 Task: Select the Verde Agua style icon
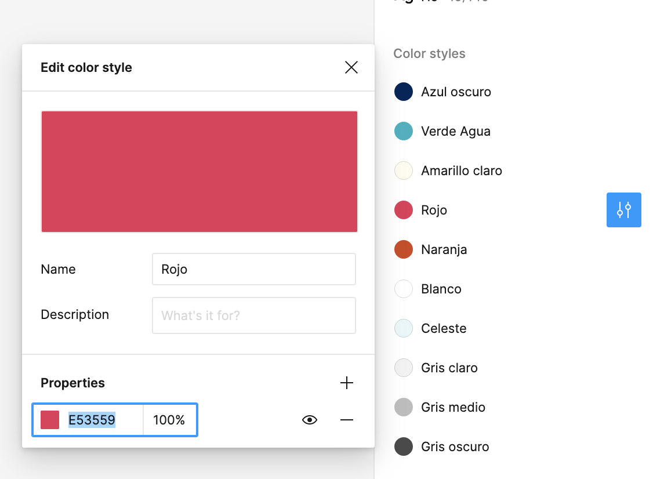(403, 131)
